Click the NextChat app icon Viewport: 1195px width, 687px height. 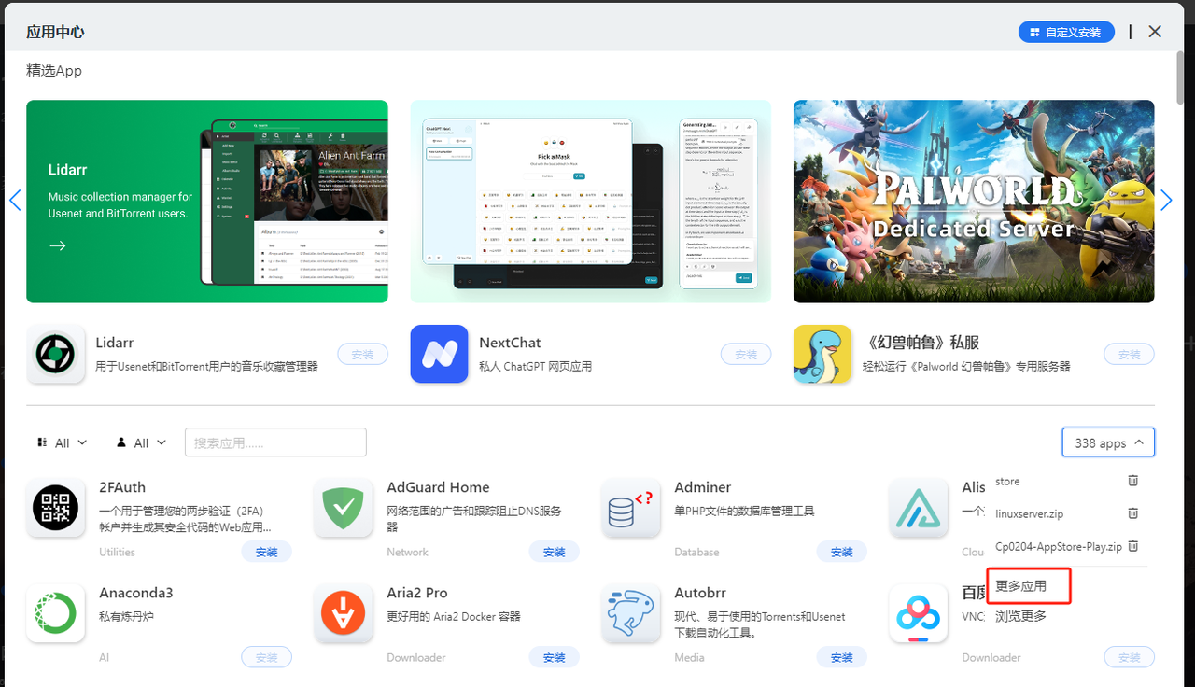click(x=439, y=354)
